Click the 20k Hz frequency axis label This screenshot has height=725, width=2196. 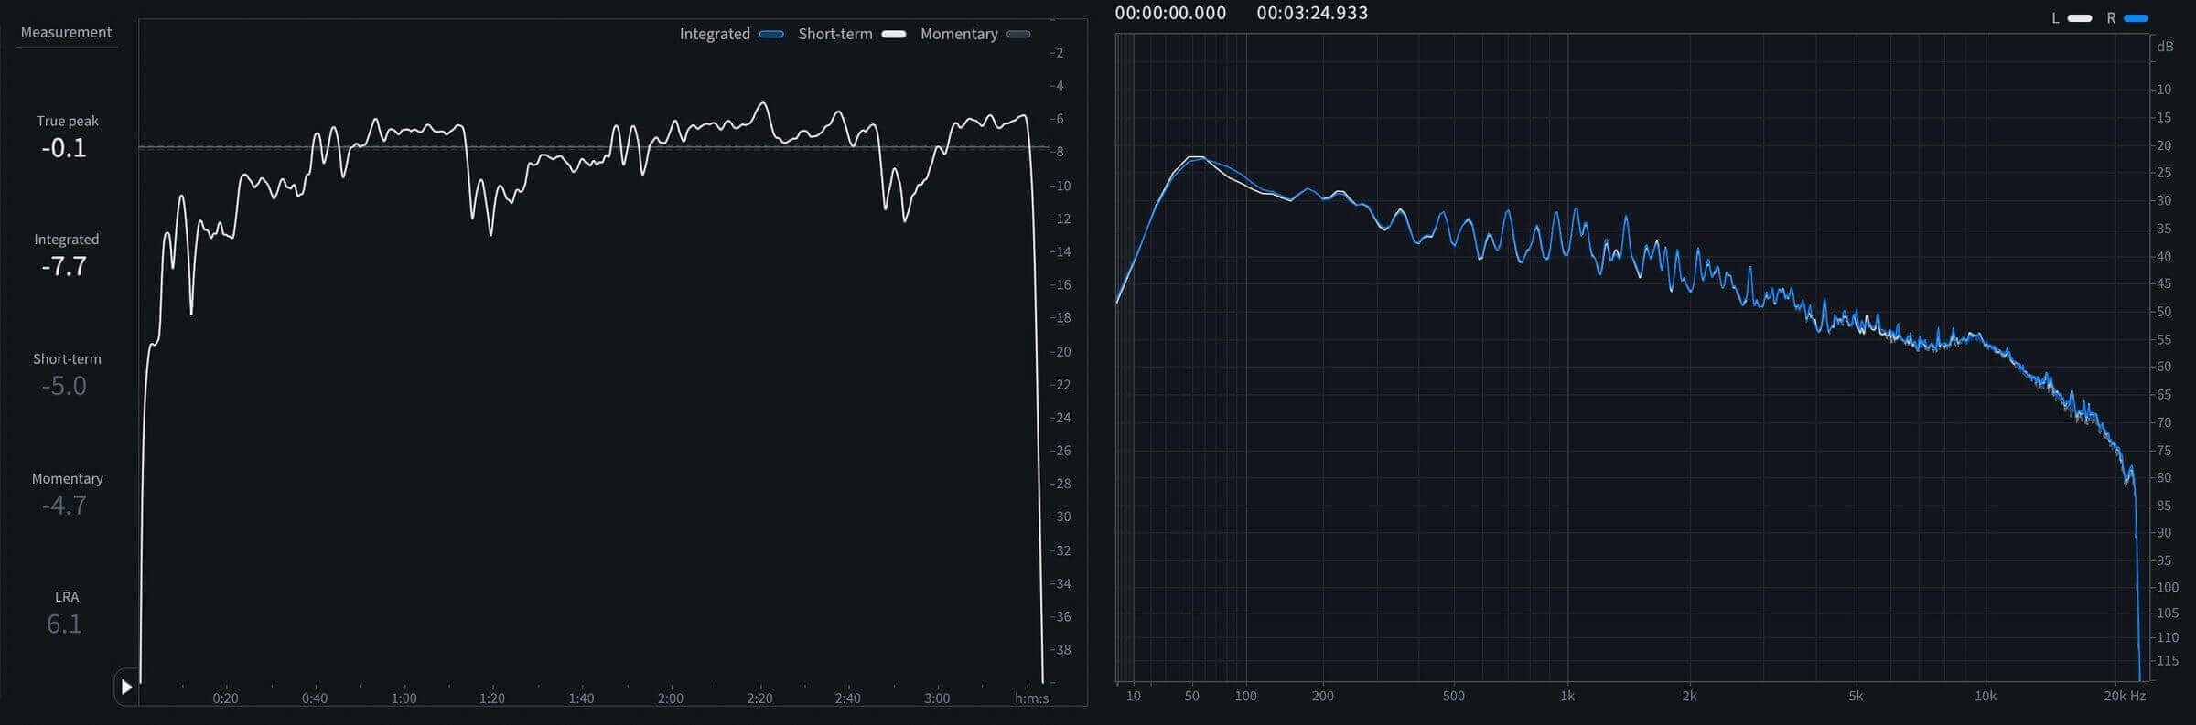(x=2124, y=697)
